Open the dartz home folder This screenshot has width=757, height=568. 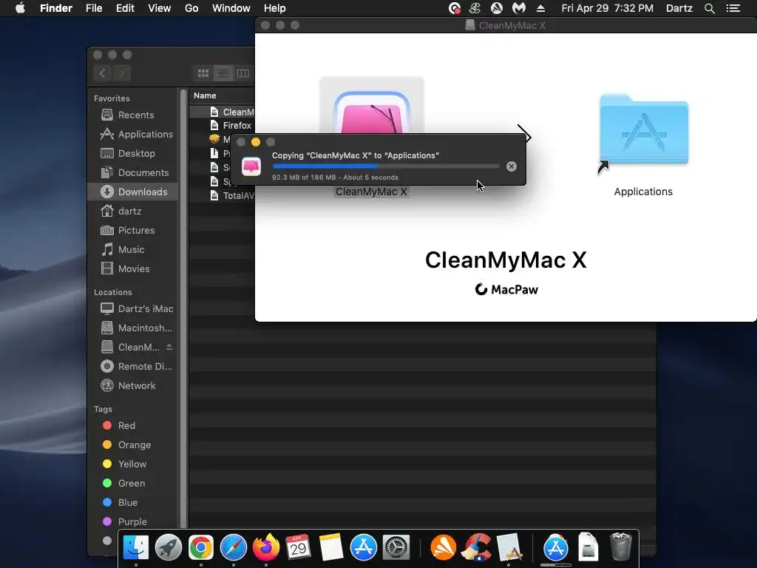pos(132,211)
